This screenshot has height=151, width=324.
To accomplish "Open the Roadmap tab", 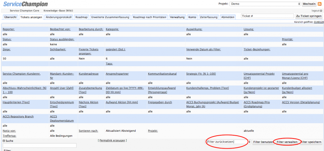I will (x=81, y=17).
